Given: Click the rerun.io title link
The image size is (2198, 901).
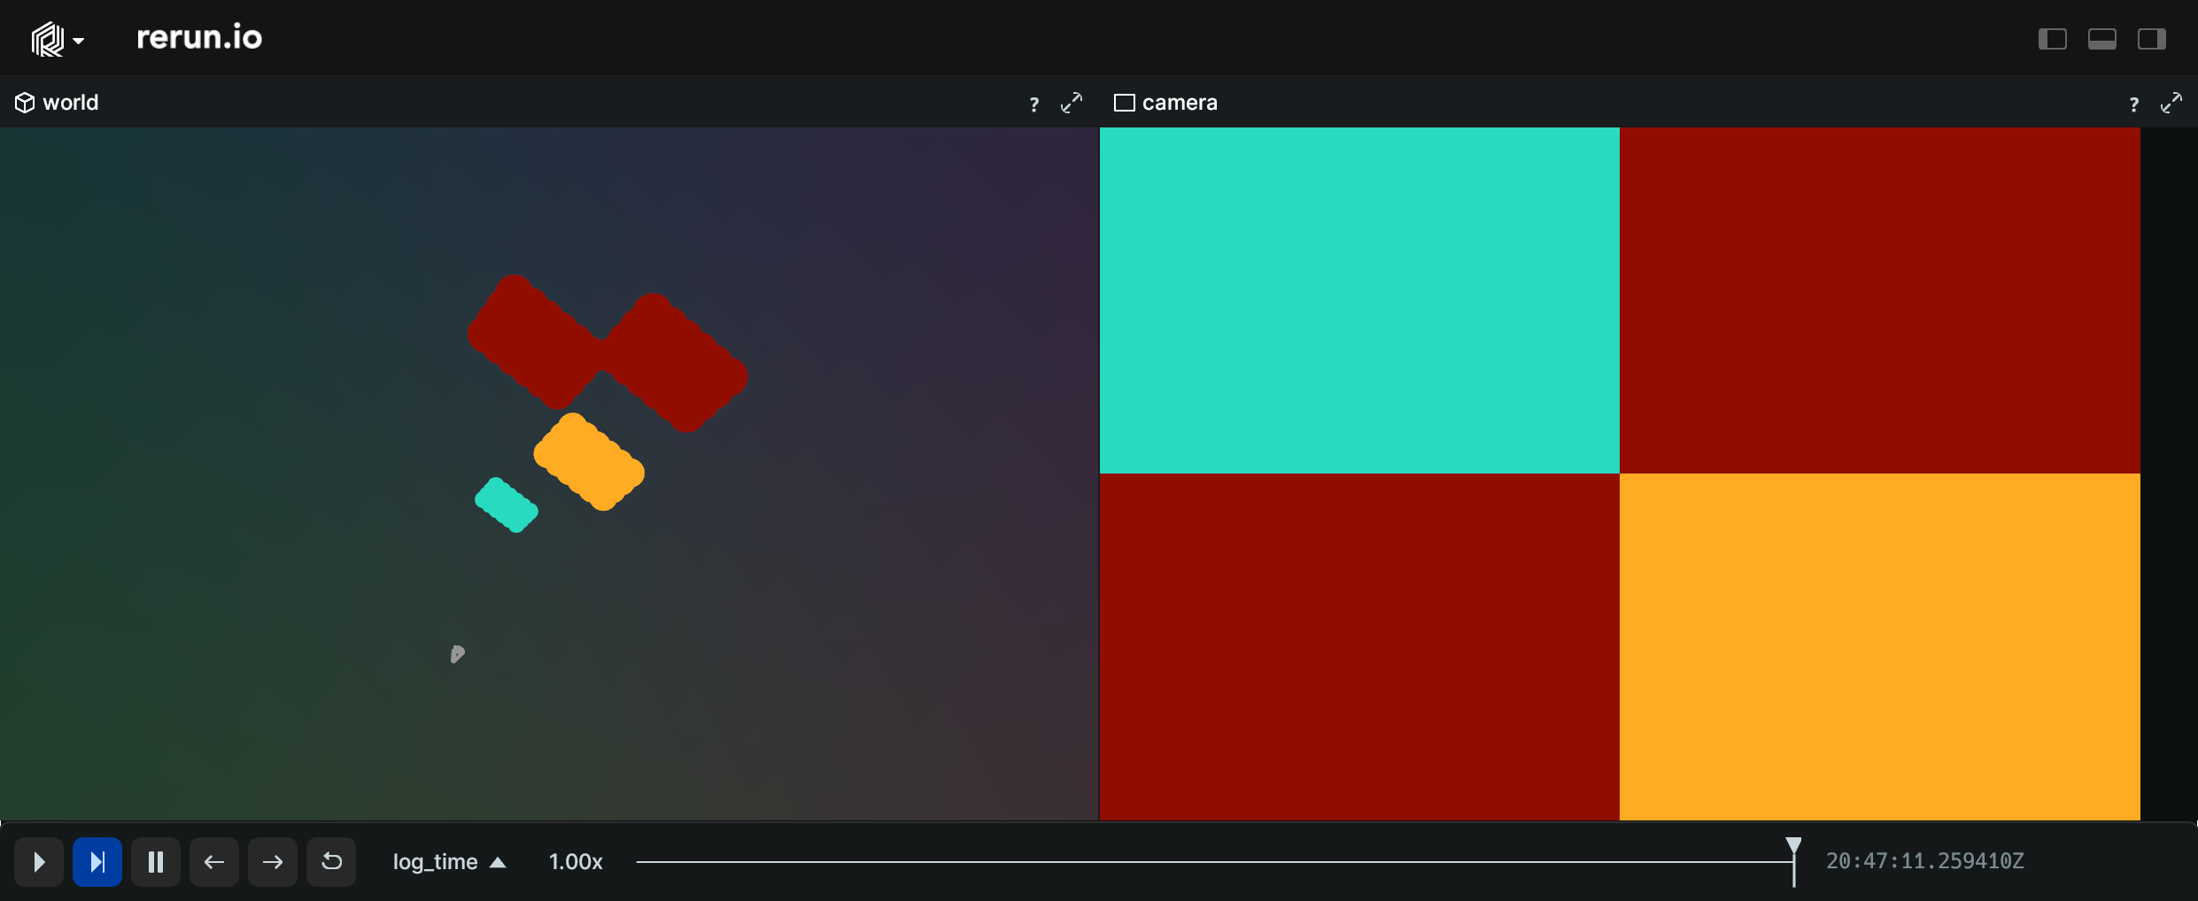Looking at the screenshot, I should pyautogui.click(x=198, y=36).
